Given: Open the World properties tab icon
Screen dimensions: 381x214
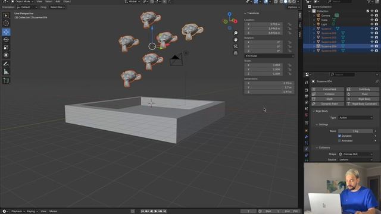Looking at the screenshot, I should (307, 115).
